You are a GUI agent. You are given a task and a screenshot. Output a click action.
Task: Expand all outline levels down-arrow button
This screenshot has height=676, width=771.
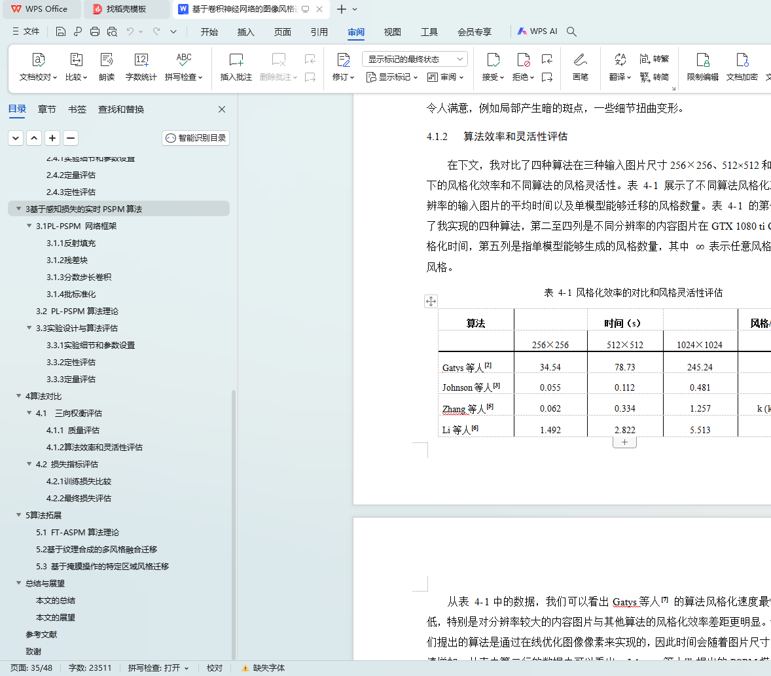click(16, 138)
